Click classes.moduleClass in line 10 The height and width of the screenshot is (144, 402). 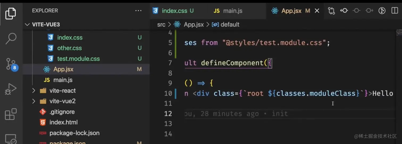coord(318,93)
